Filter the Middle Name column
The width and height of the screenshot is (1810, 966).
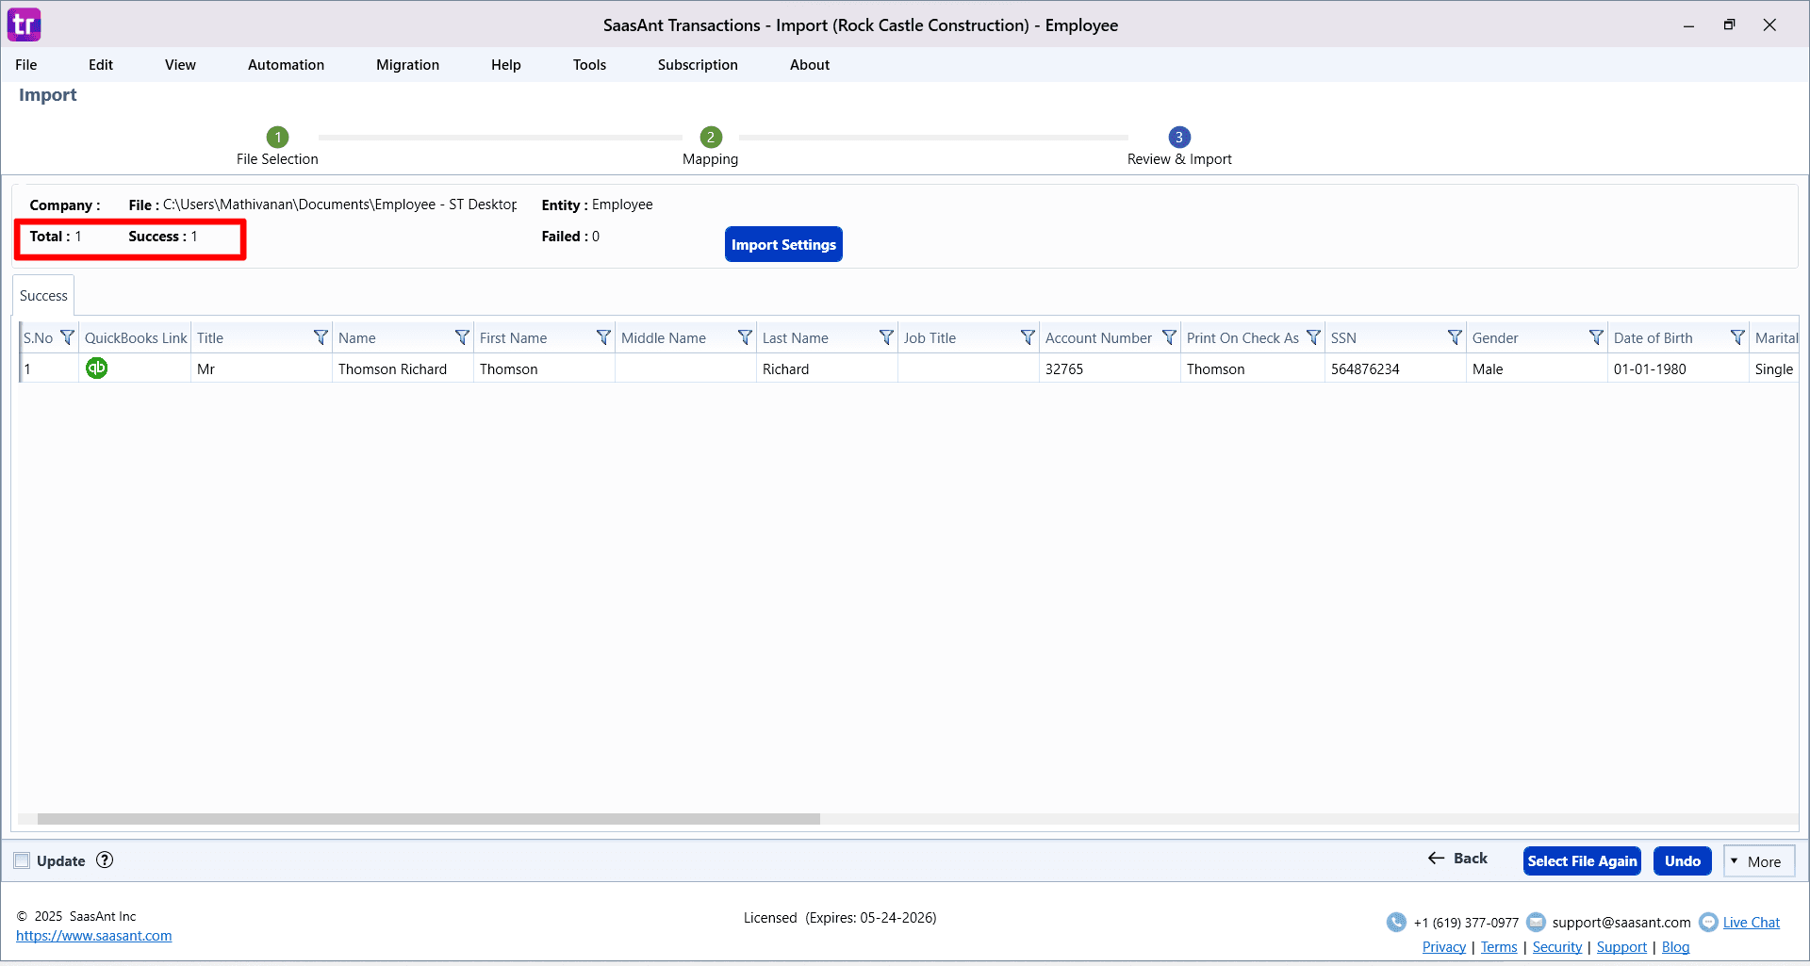click(x=745, y=337)
